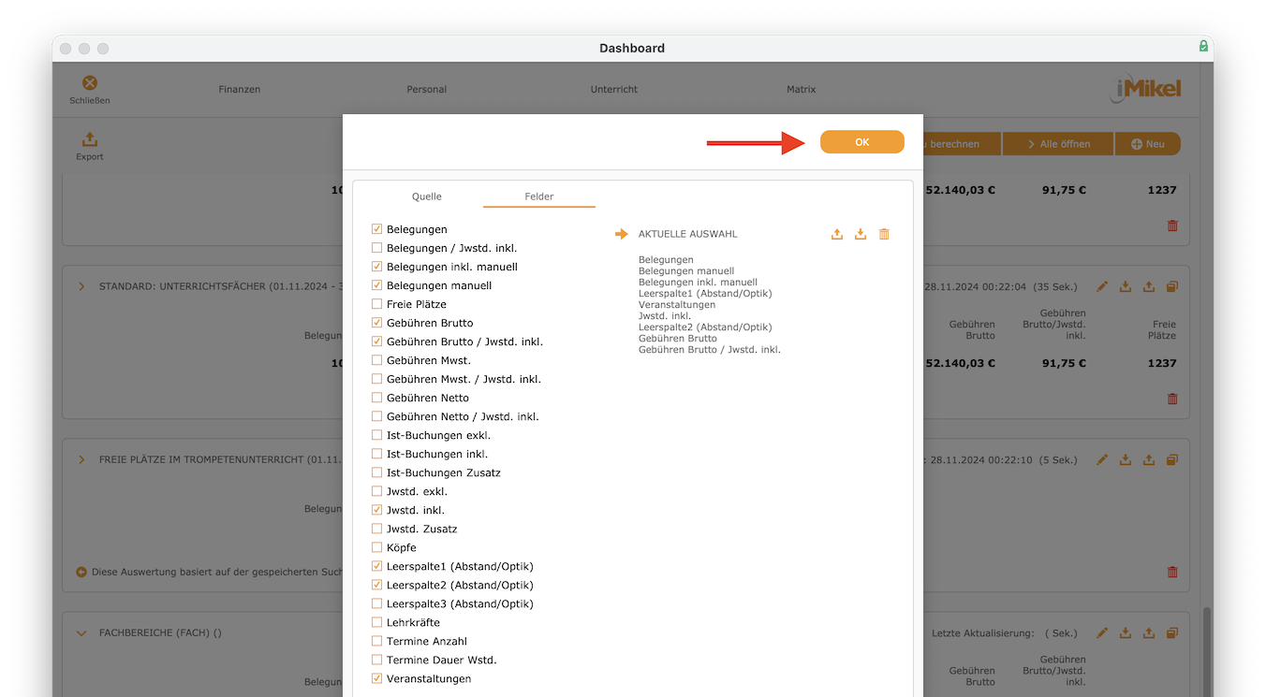Click upload icon on Freie Plätze card
This screenshot has width=1266, height=697.
[1149, 459]
